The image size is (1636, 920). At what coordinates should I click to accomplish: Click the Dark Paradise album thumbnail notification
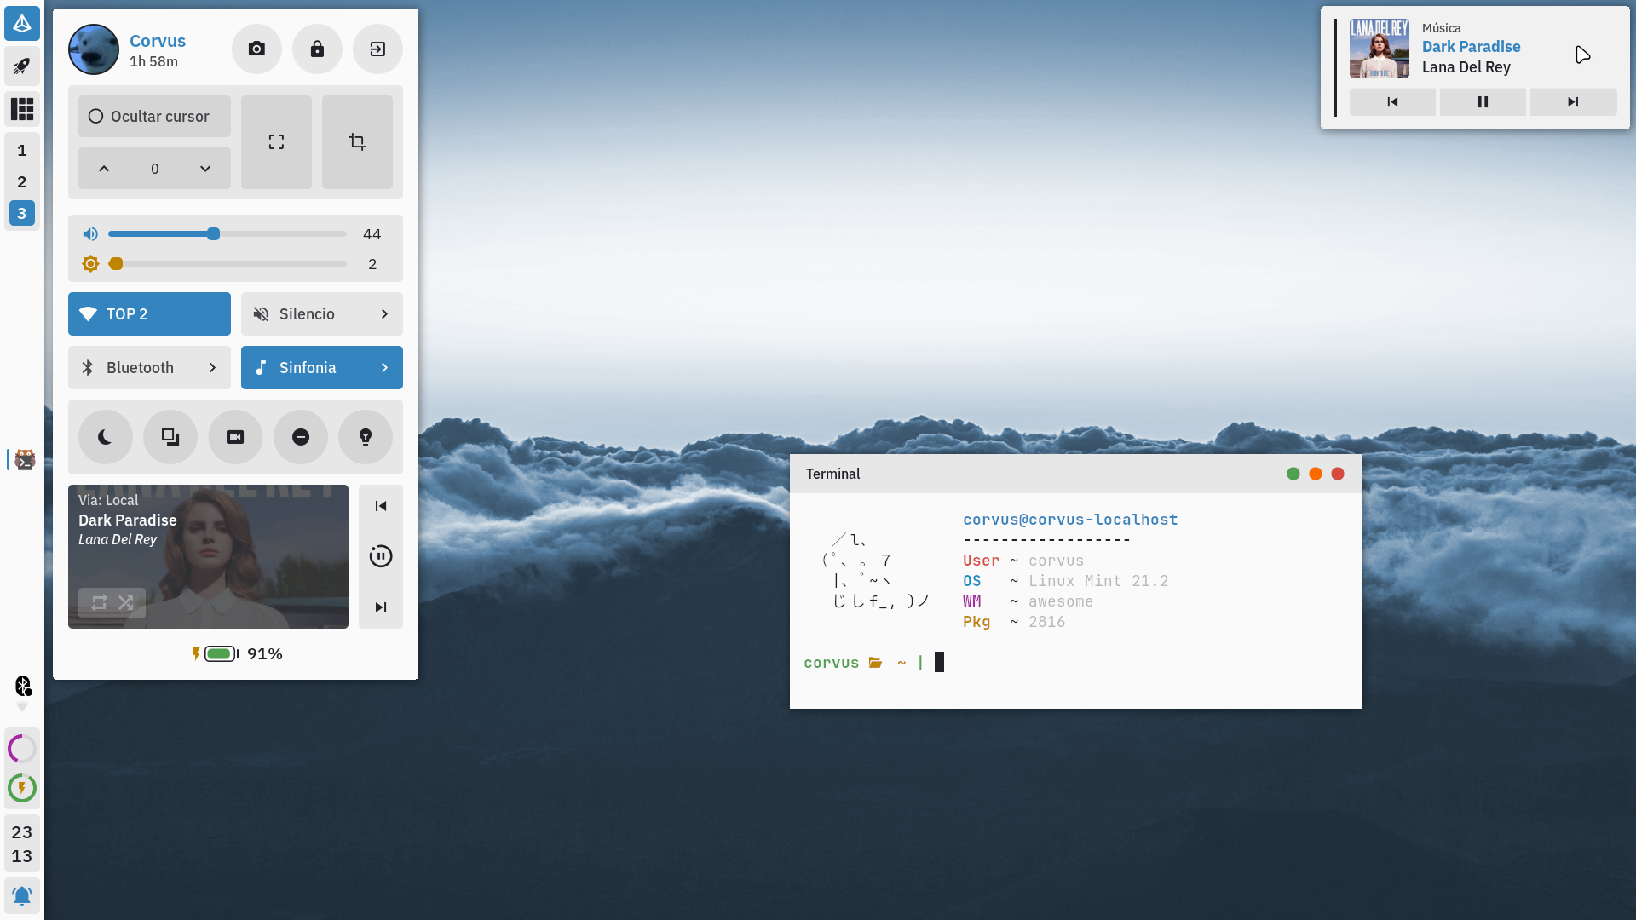pyautogui.click(x=1379, y=49)
